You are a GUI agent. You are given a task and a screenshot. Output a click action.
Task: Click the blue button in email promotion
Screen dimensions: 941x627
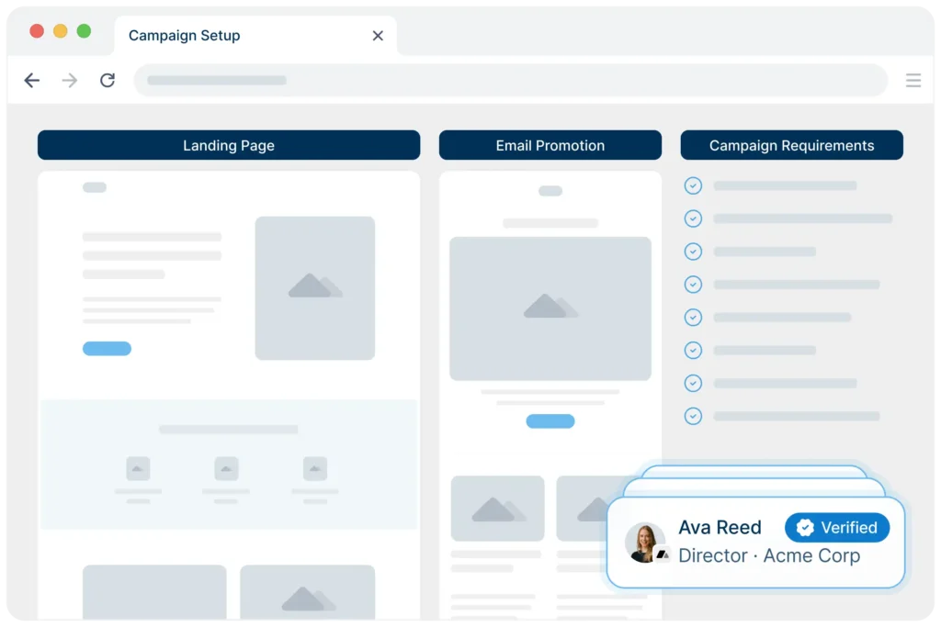click(x=550, y=421)
